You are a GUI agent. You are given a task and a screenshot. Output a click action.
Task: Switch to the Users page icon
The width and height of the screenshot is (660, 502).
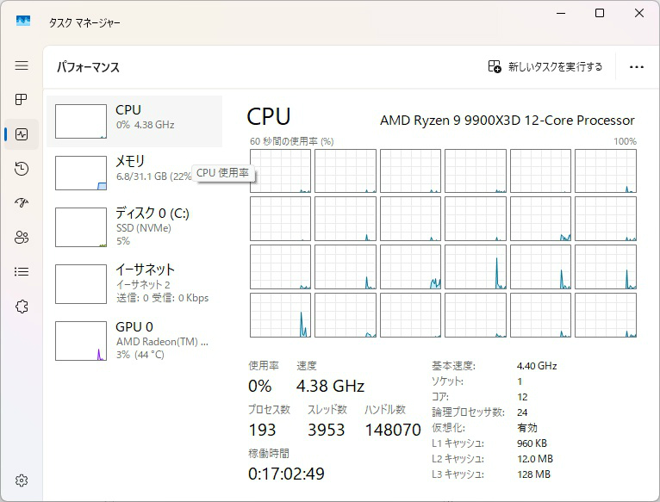point(22,238)
